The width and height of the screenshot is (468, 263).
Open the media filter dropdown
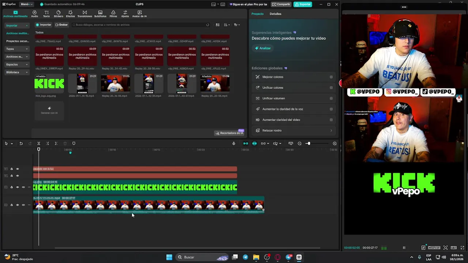237,25
